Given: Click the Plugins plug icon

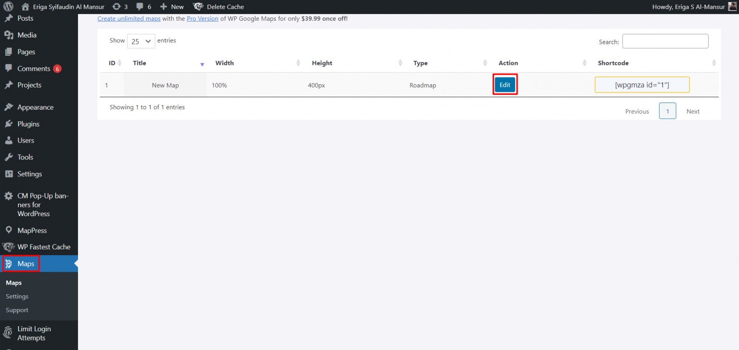Looking at the screenshot, I should point(9,124).
